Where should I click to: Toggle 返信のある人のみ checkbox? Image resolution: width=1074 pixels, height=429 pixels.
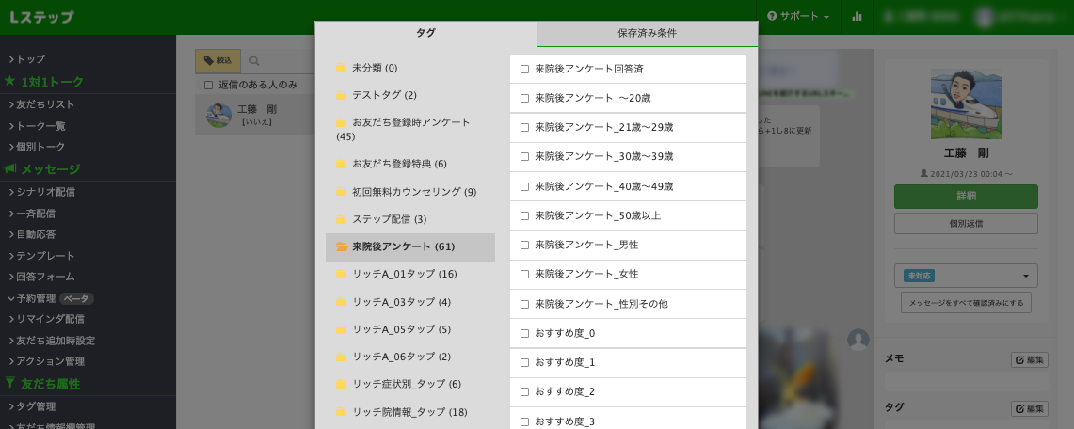tap(209, 85)
